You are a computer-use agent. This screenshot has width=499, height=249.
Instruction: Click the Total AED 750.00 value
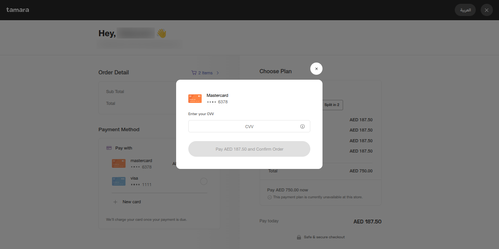pos(361,171)
